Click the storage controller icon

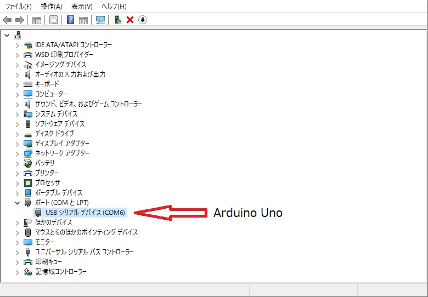pyautogui.click(x=28, y=272)
